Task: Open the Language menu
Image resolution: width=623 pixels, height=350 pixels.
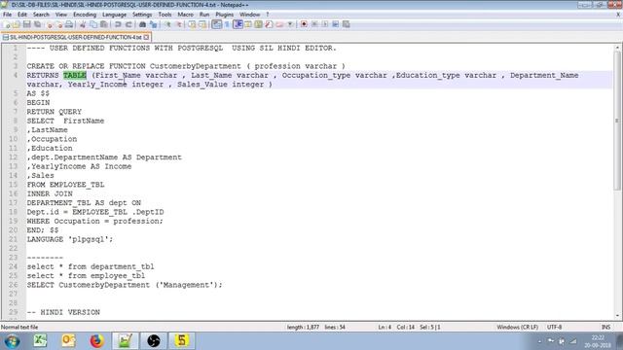Action: 114,15
